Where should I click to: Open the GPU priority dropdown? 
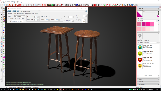(x=71, y=17)
